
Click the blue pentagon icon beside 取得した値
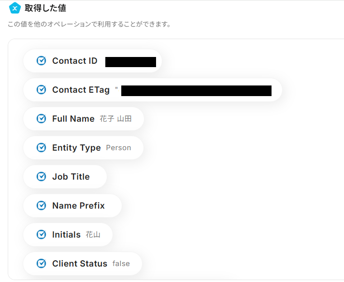(15, 8)
